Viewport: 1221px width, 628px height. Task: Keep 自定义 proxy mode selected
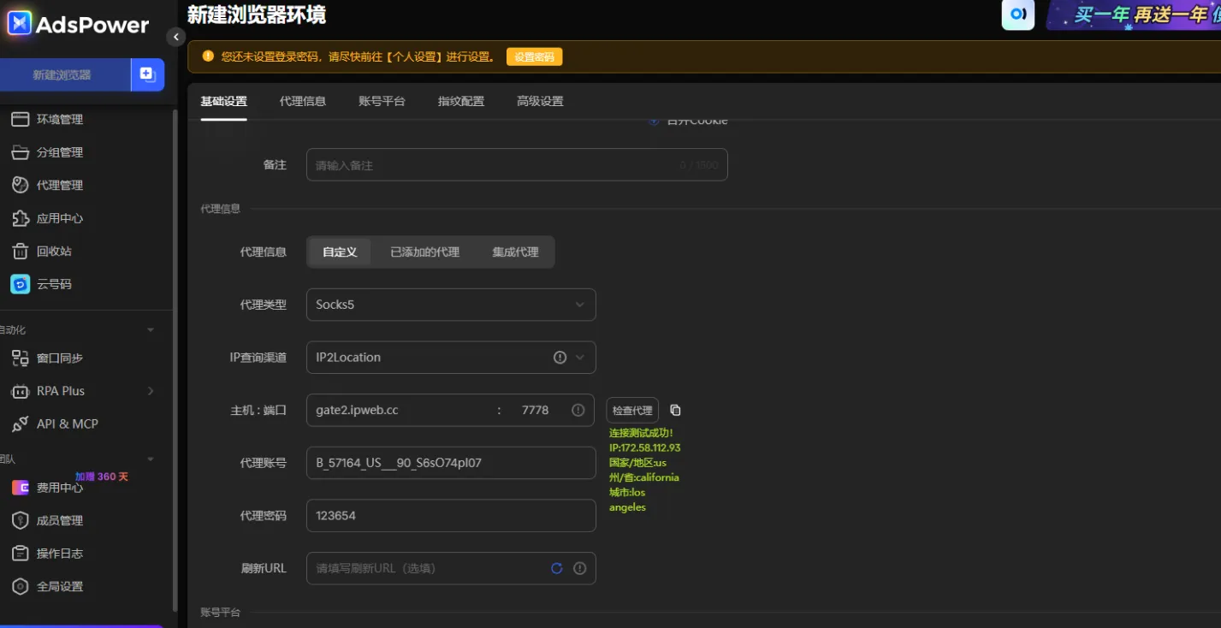click(339, 252)
